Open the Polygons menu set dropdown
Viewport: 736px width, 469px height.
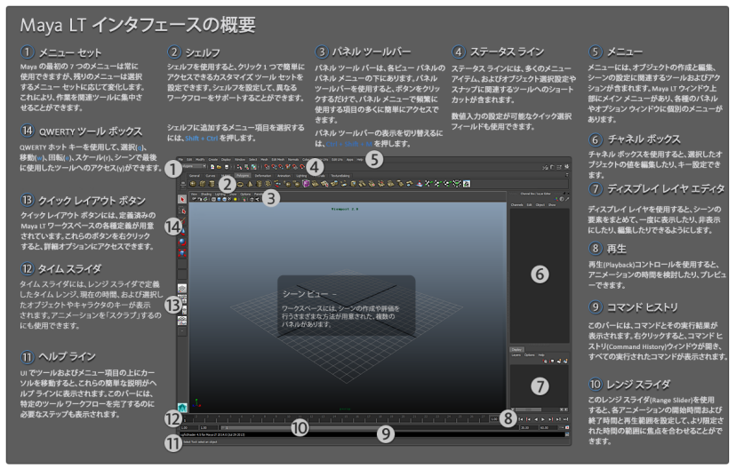click(x=194, y=166)
